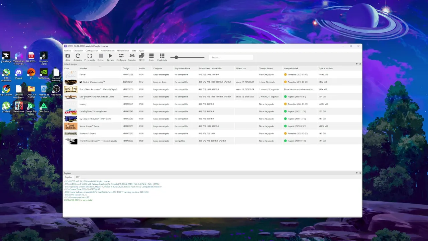This screenshot has height=241, width=428.
Task: Switch to Lista view
Action: coord(151,56)
